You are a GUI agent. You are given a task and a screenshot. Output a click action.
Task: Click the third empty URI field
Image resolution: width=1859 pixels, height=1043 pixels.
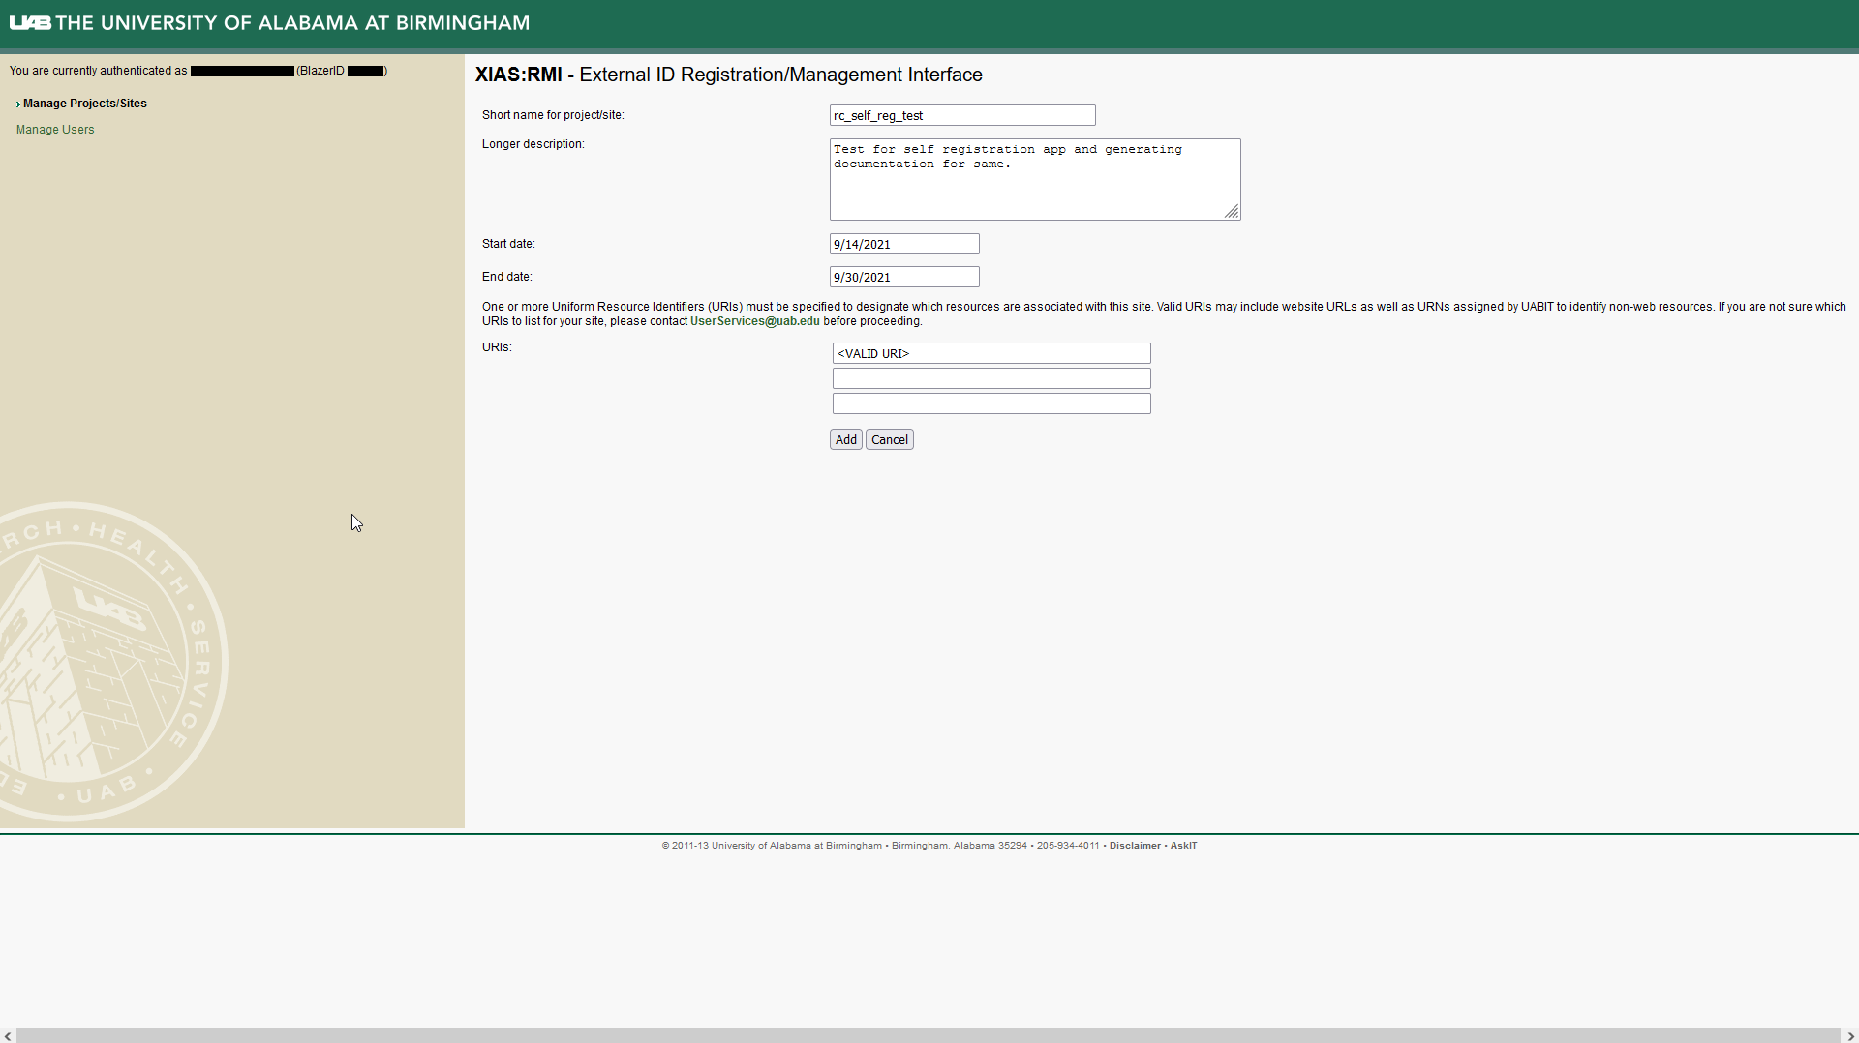991,403
